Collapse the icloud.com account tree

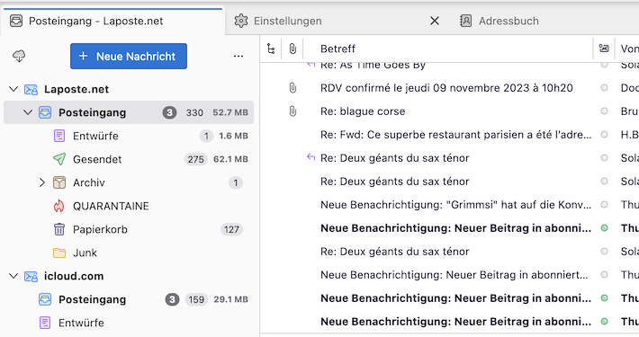pyautogui.click(x=13, y=276)
